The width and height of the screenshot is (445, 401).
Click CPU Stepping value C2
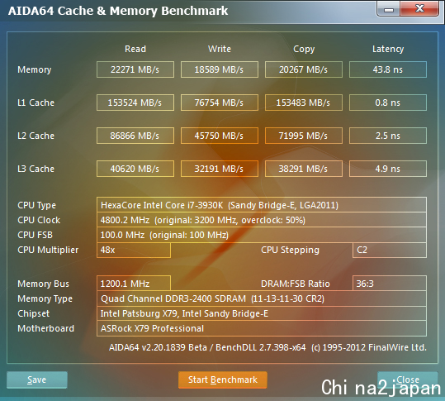(x=390, y=250)
